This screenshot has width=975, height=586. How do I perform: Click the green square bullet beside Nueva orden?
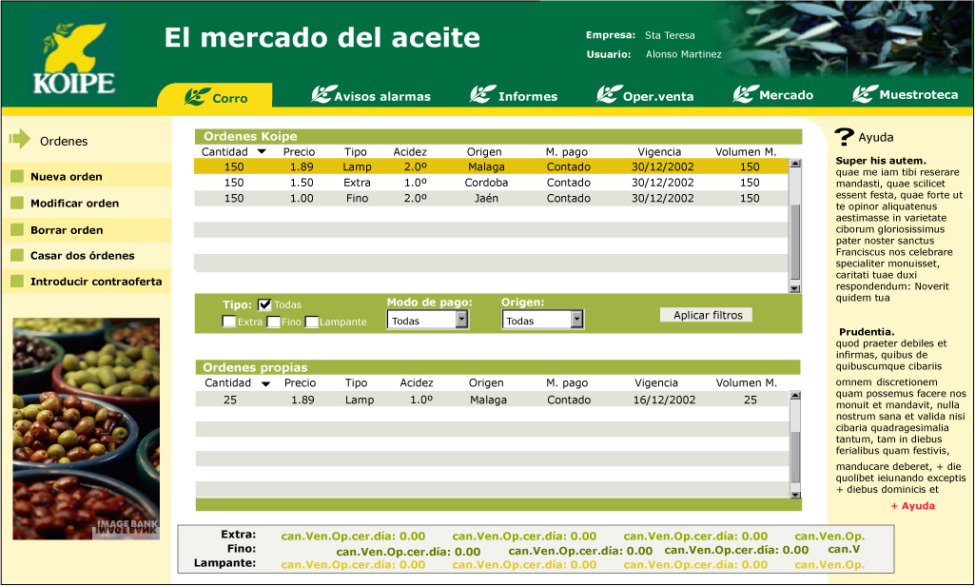[17, 176]
